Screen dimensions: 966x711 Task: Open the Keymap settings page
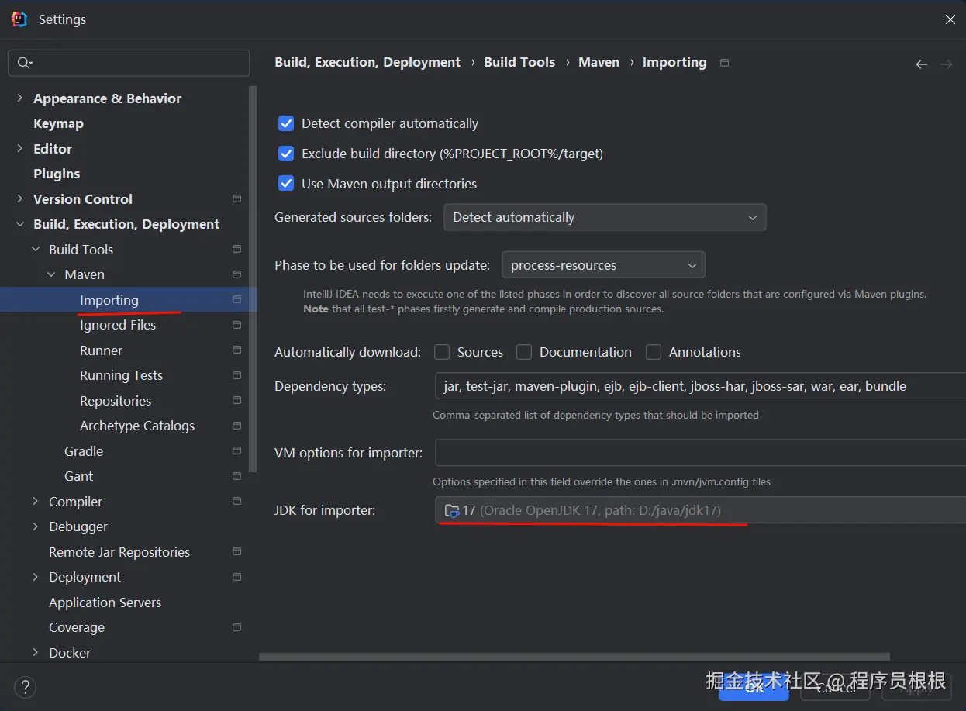(x=58, y=123)
